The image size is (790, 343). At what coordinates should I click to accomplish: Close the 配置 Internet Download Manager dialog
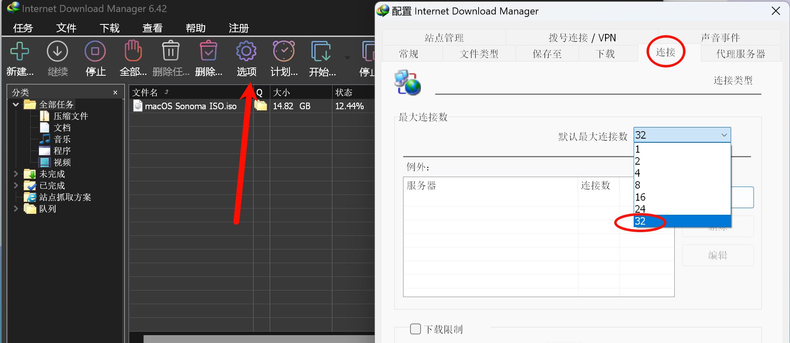[x=776, y=11]
